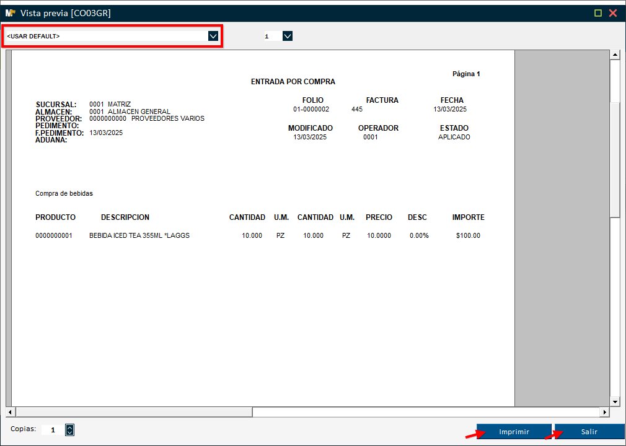Click the Copias number field
Image resolution: width=626 pixels, height=446 pixels.
(53, 430)
